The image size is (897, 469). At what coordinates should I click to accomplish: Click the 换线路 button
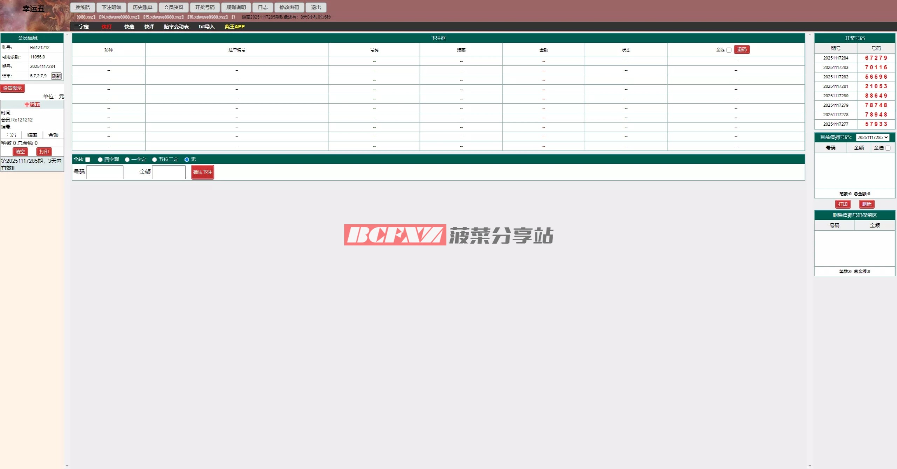[82, 7]
